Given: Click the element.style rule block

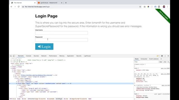Looking at the screenshot, I should click(152, 65).
